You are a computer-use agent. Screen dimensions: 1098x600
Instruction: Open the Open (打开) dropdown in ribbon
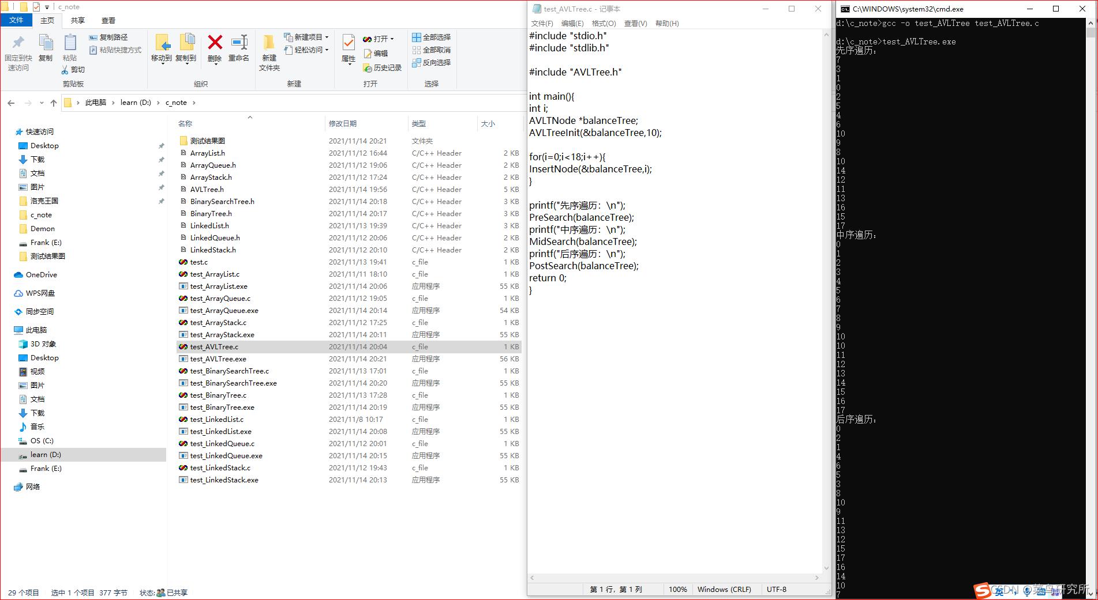379,39
